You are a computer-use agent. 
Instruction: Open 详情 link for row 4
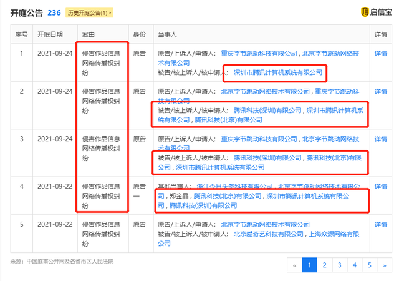(x=381, y=187)
